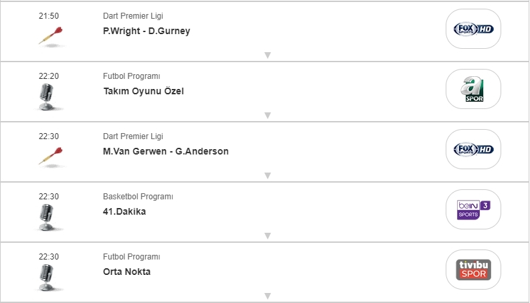This screenshot has height=303, width=530.
Task: Open the 41.Dakika basketball program title
Action: coord(124,212)
